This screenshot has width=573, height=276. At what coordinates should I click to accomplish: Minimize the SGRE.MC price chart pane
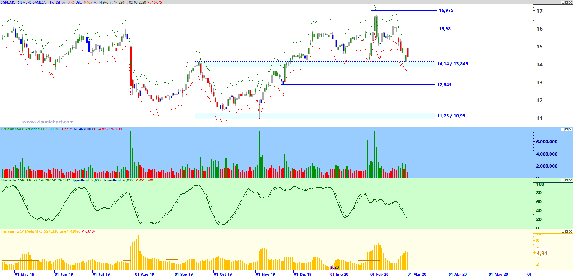tap(563, 2)
